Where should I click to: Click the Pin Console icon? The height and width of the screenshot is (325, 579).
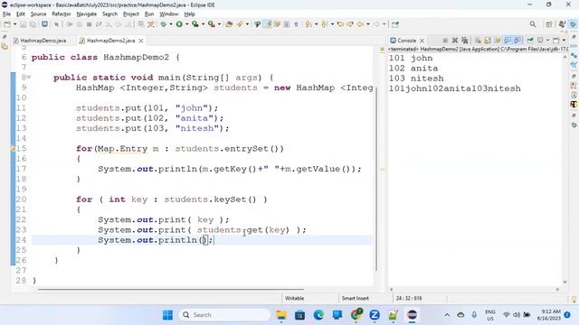(x=530, y=40)
